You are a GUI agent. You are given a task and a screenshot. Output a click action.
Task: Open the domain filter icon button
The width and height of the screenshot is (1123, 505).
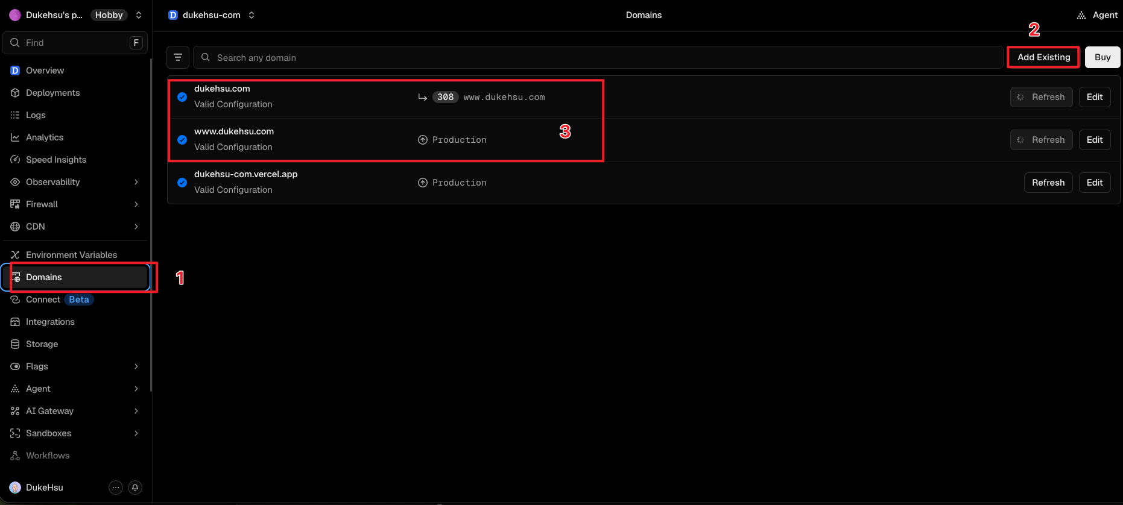[x=178, y=57]
